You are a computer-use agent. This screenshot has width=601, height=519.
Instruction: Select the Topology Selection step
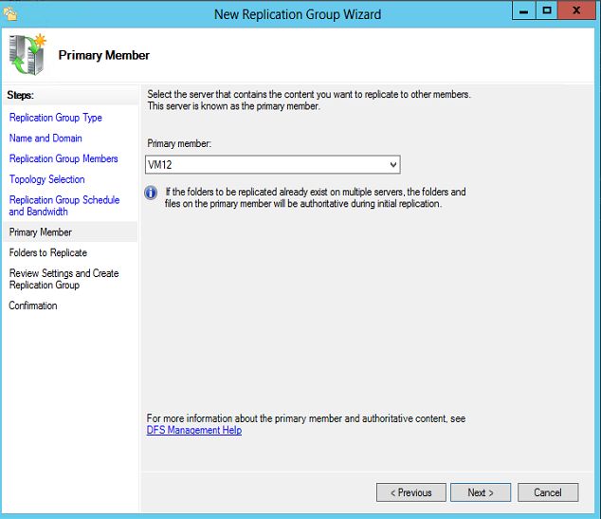47,179
